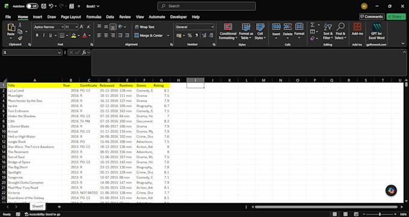Click the Increase Font Size icon
This screenshot has height=217, width=409.
[82, 26]
